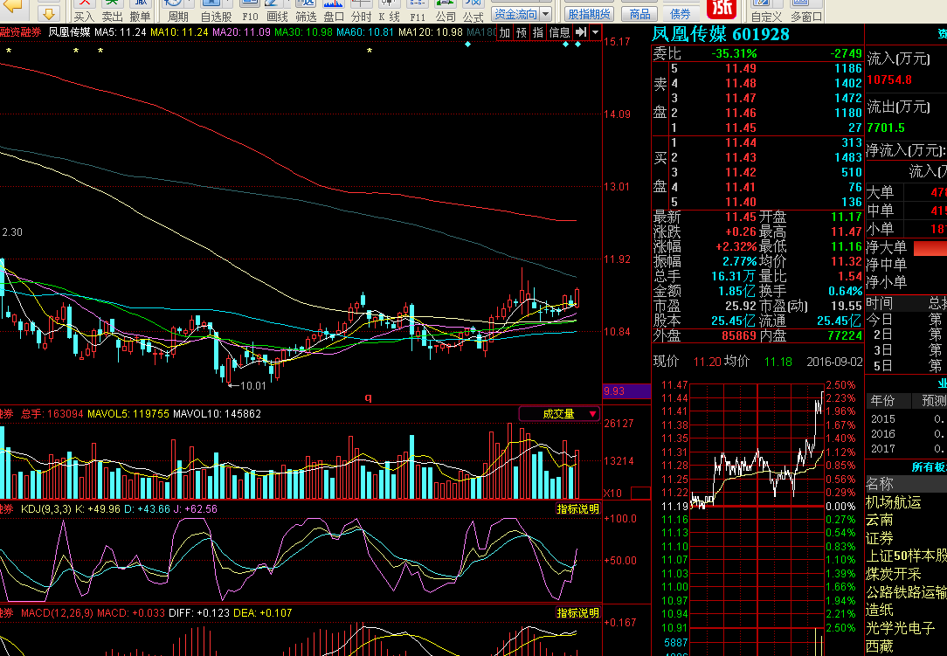Click the 2016-09-02 date label
Viewport: 947px width, 656px height.
click(x=834, y=362)
